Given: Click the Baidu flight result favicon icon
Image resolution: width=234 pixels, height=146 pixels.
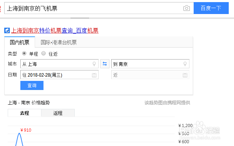Looking at the screenshot, I should click(7, 30).
